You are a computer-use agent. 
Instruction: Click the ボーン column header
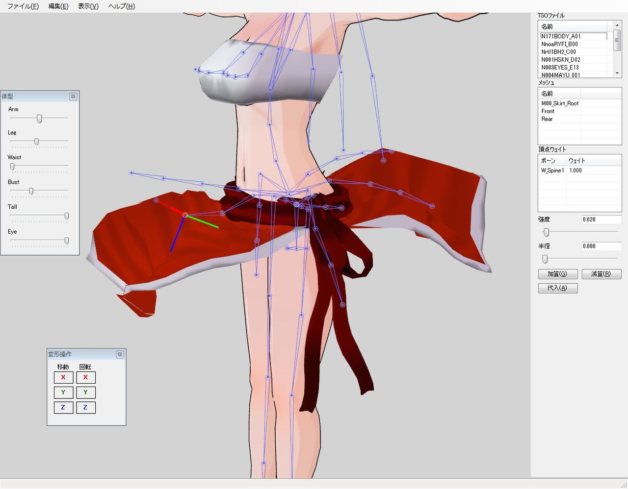pos(552,161)
